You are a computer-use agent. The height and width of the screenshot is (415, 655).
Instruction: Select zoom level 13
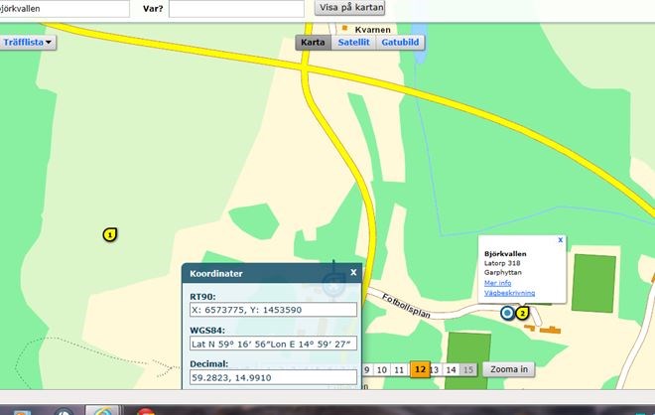(435, 369)
